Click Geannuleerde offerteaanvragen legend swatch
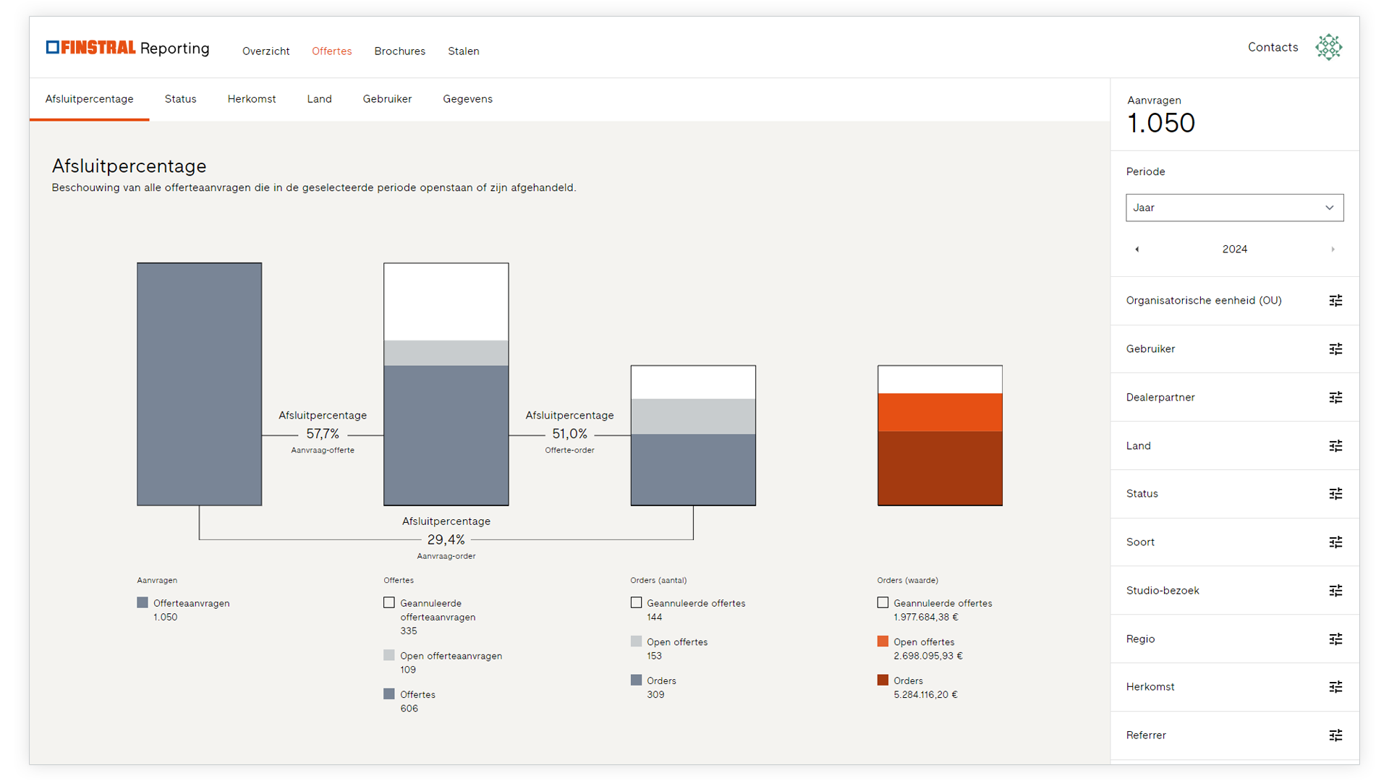This screenshot has height=781, width=1389. [389, 602]
